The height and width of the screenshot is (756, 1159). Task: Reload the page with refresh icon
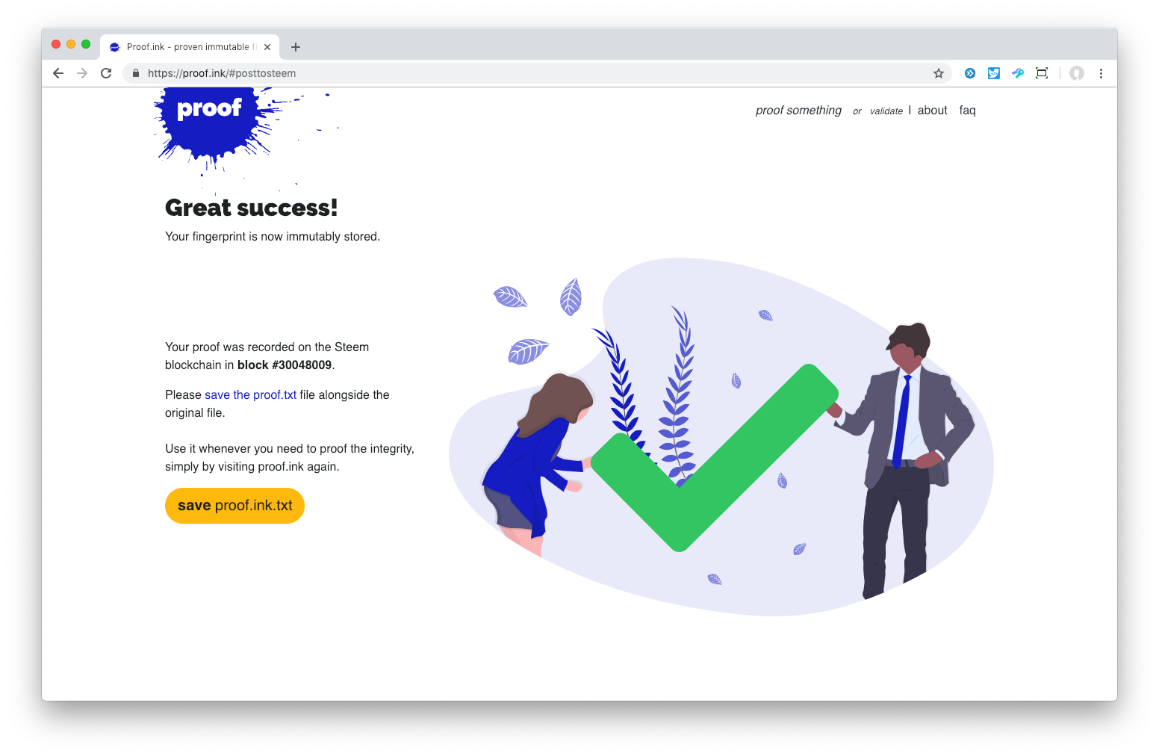[x=106, y=73]
